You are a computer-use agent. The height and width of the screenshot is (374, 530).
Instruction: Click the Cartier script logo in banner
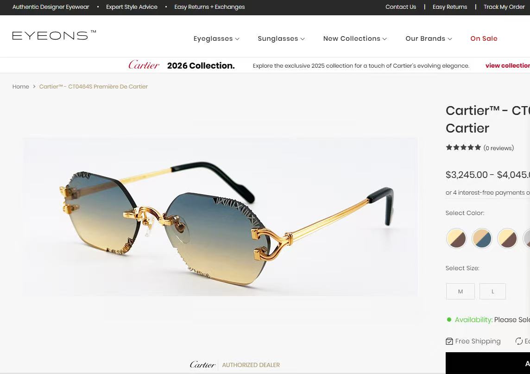point(144,65)
